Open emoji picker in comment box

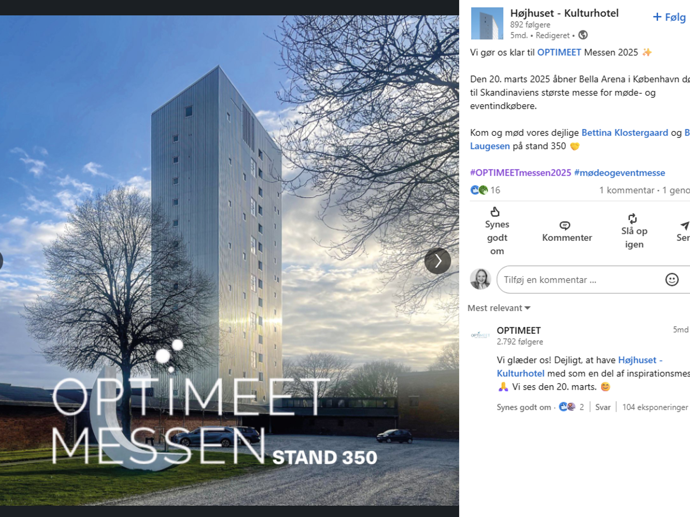point(672,280)
